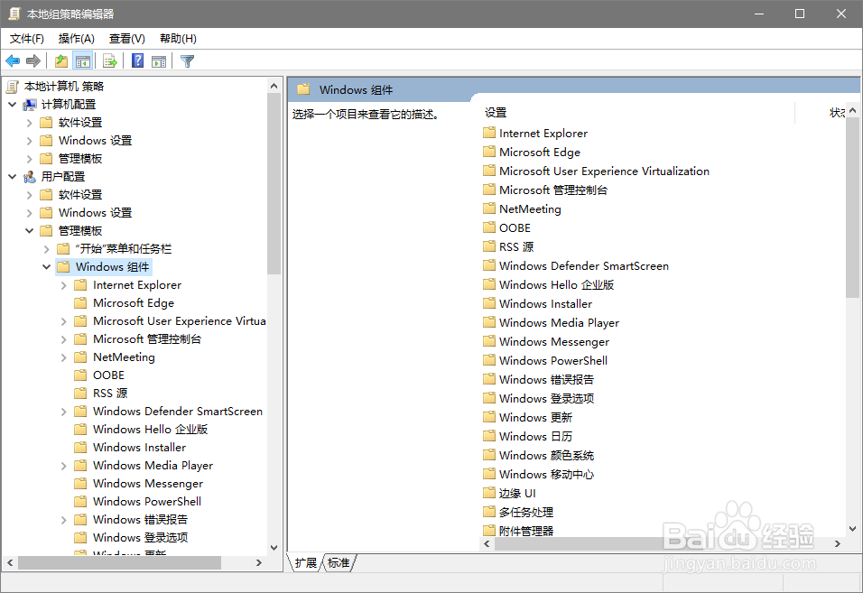The image size is (863, 593).
Task: Click the left tree's horizontal scrollbar right arrow
Action: [x=259, y=562]
